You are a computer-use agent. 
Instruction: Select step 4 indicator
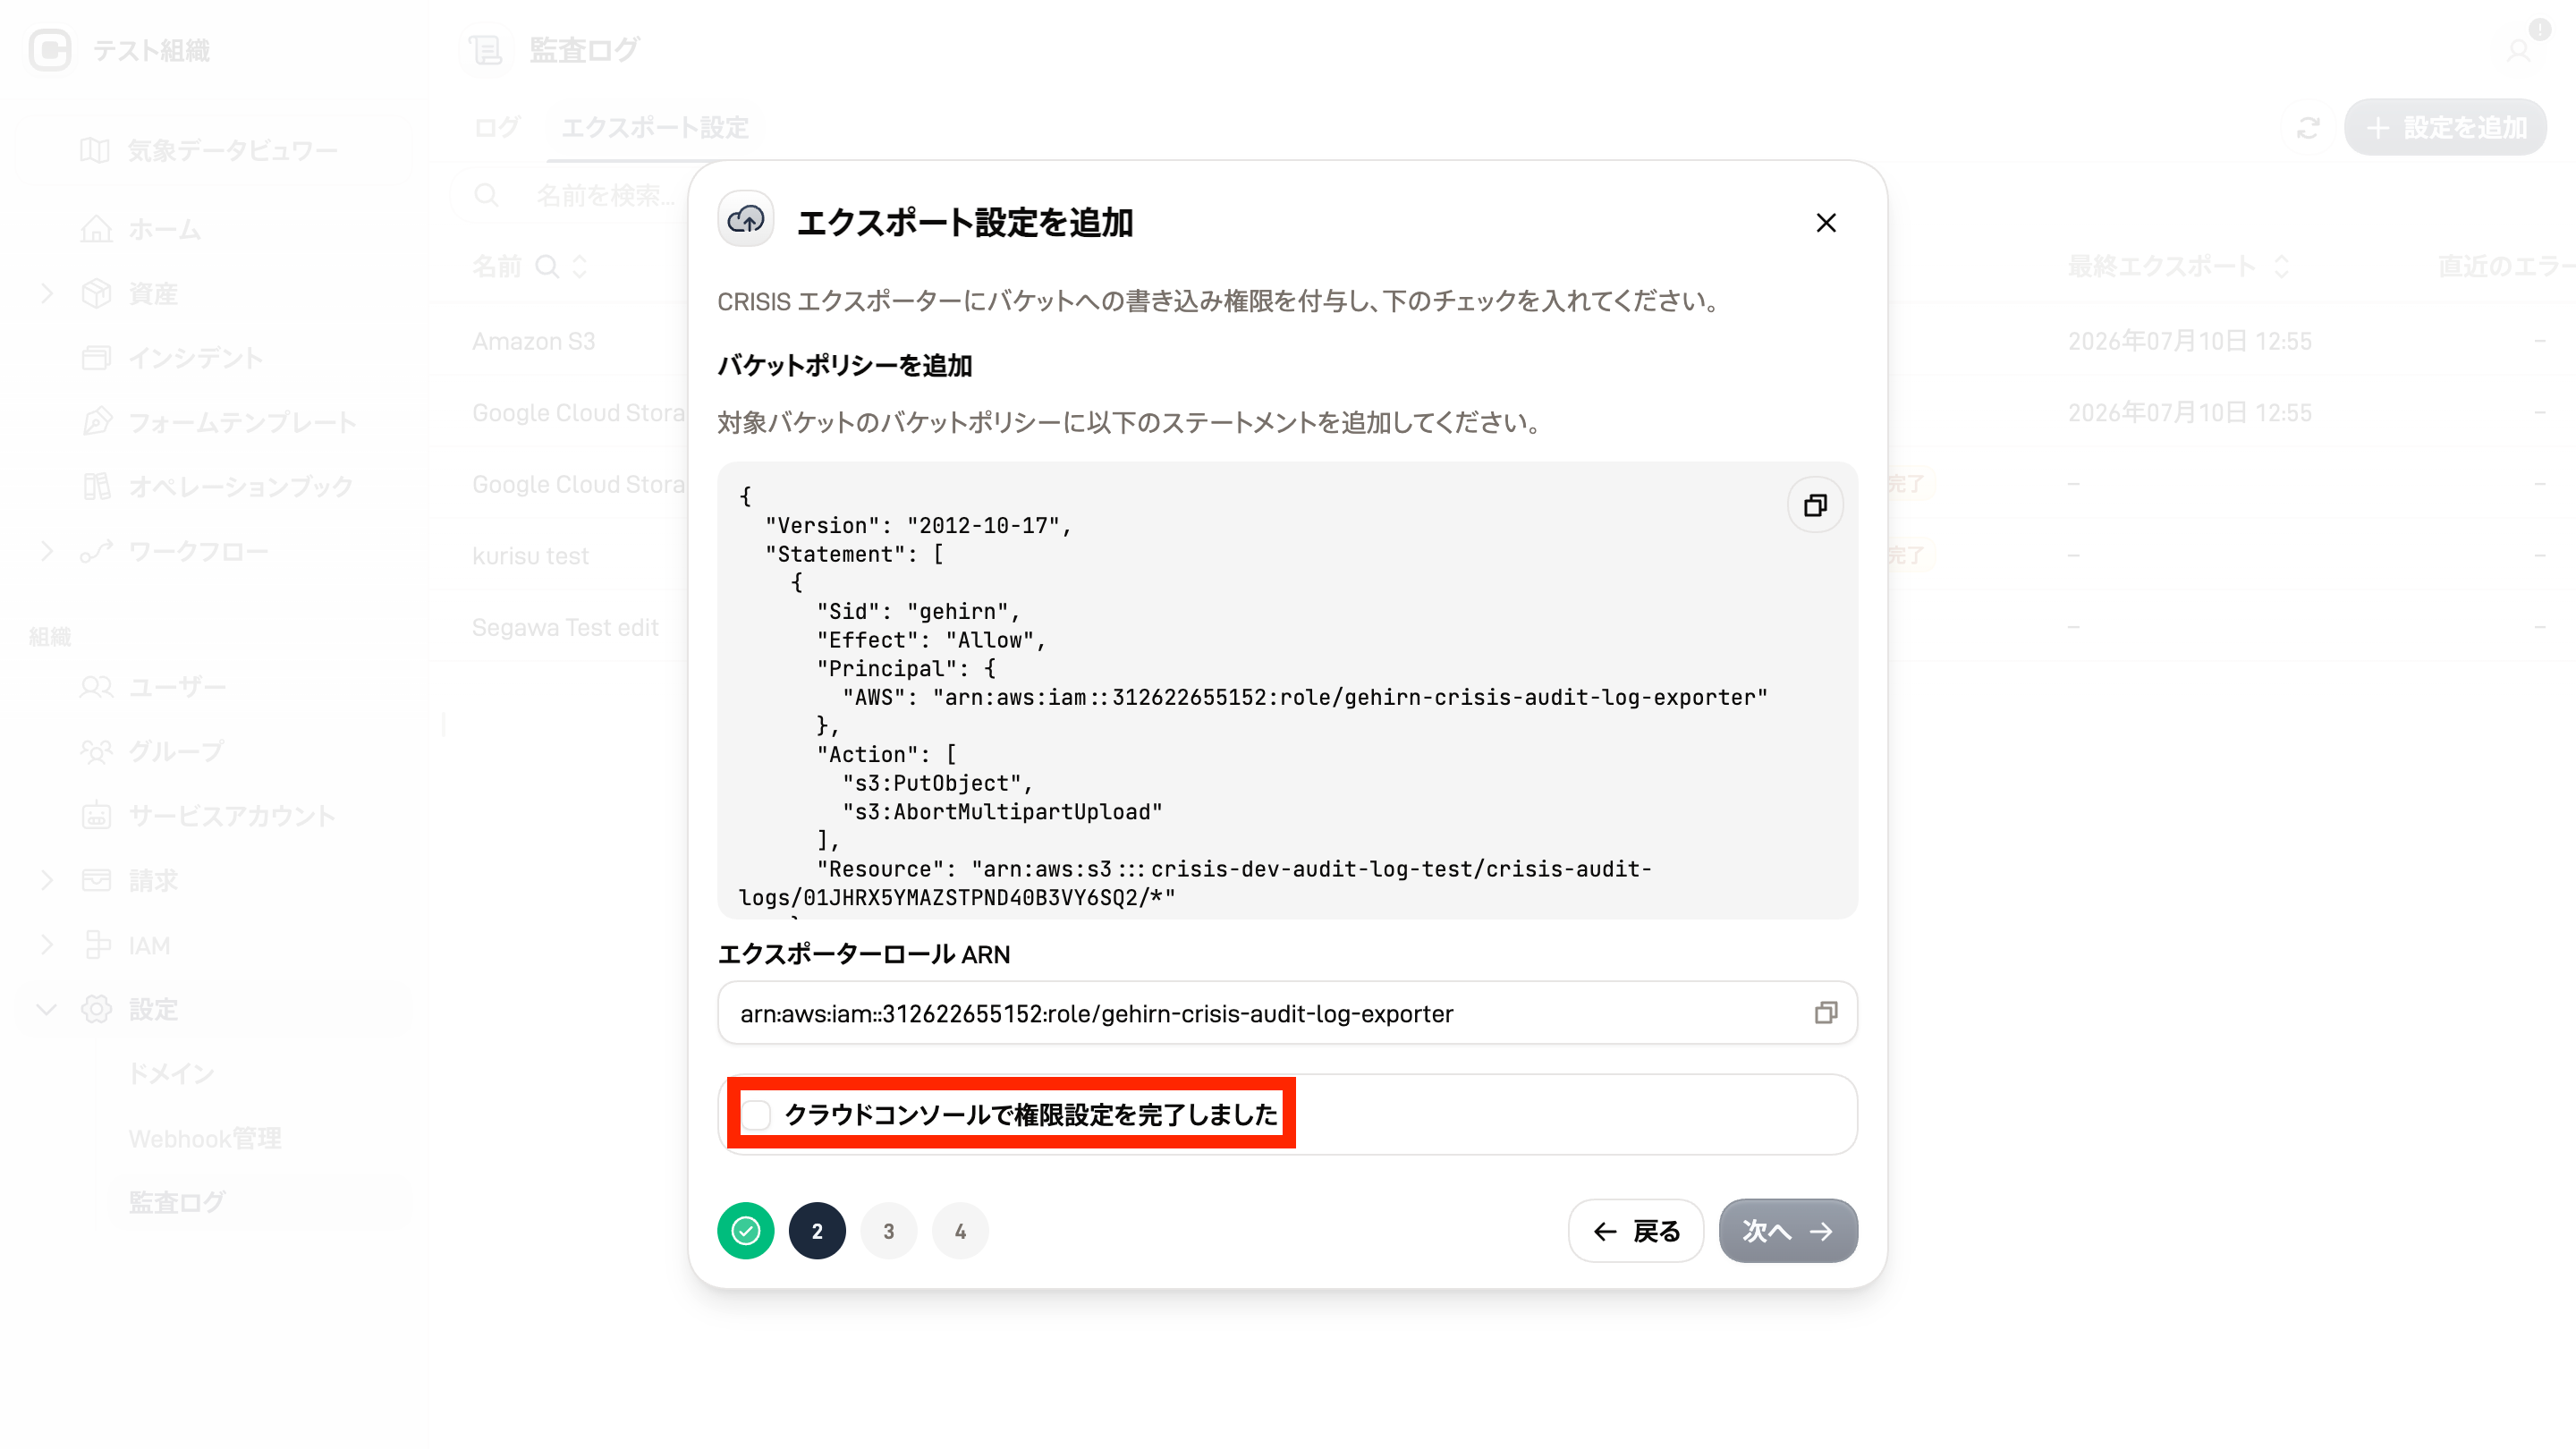(x=960, y=1231)
